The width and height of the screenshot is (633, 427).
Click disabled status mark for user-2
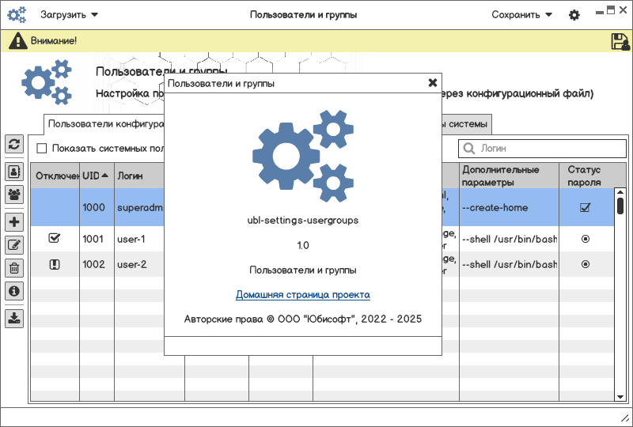click(54, 264)
